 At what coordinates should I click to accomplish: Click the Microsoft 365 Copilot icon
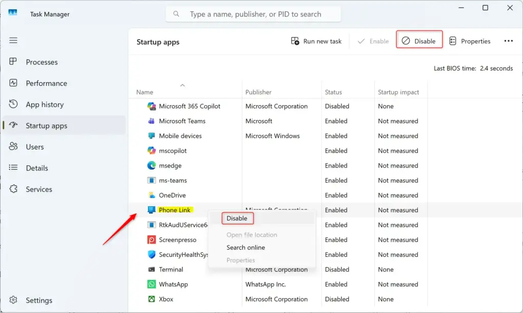point(151,106)
